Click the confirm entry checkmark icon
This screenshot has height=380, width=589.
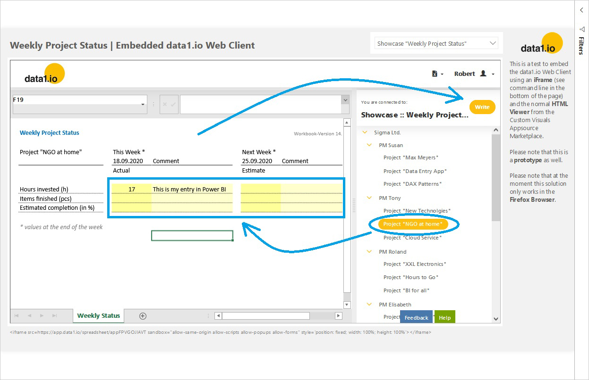pyautogui.click(x=174, y=104)
